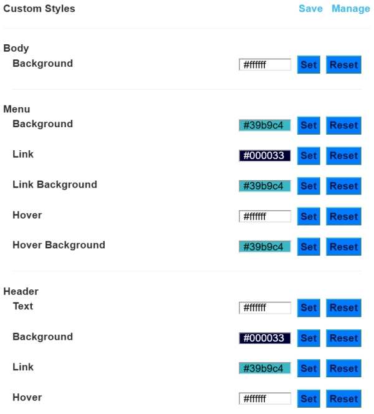
Task: Click the Menu Link Background color field
Action: point(265,186)
